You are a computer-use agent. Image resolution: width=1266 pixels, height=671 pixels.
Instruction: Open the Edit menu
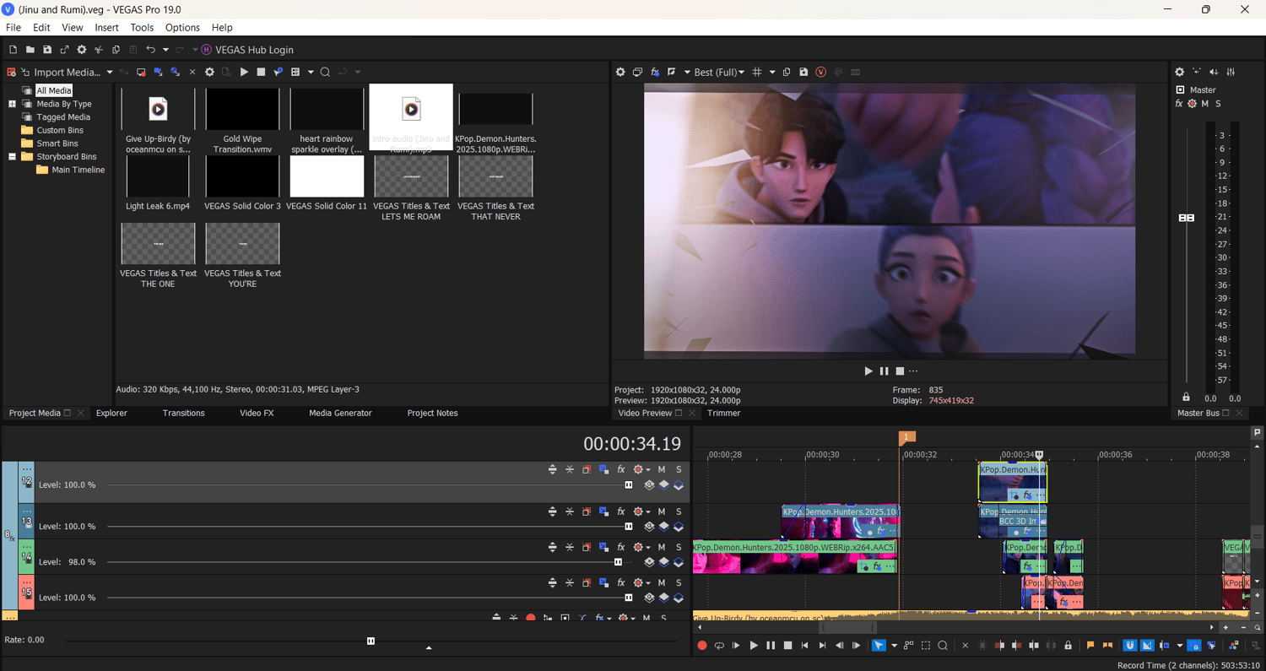pos(41,28)
